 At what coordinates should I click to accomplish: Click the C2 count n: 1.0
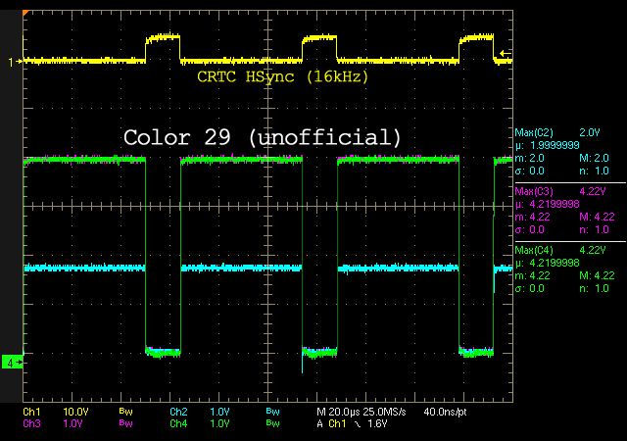pyautogui.click(x=595, y=171)
